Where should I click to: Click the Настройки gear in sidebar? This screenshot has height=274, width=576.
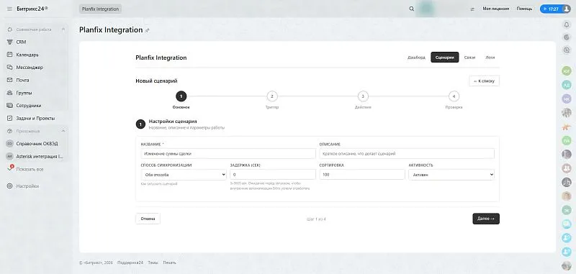tap(10, 186)
